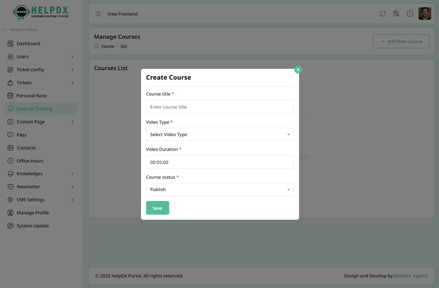This screenshot has width=439, height=288.
Task: Open the RokByte Agency link in the footer
Action: tap(411, 276)
